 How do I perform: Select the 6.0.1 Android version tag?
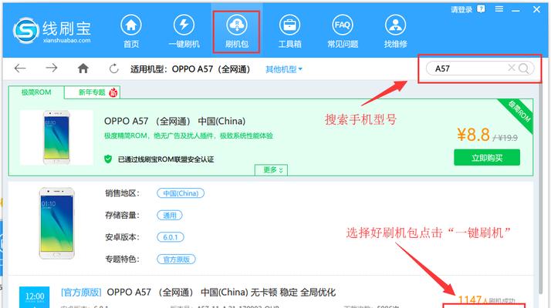tap(171, 237)
